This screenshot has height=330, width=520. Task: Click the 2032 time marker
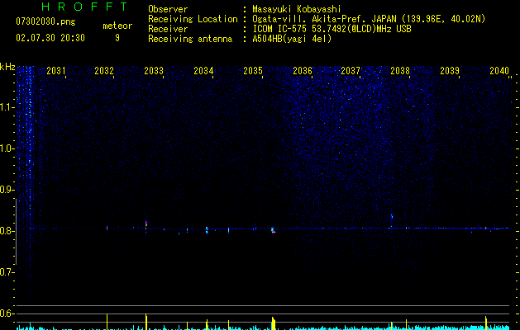click(x=104, y=71)
